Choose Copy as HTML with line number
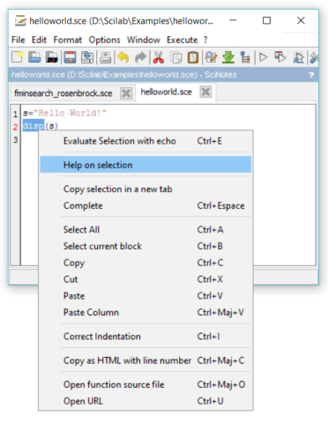The height and width of the screenshot is (423, 328). point(145,360)
